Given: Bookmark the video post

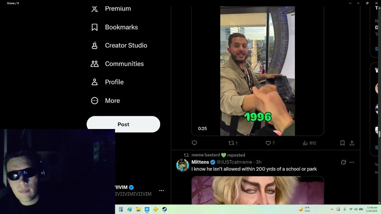Looking at the screenshot, I should point(342,143).
